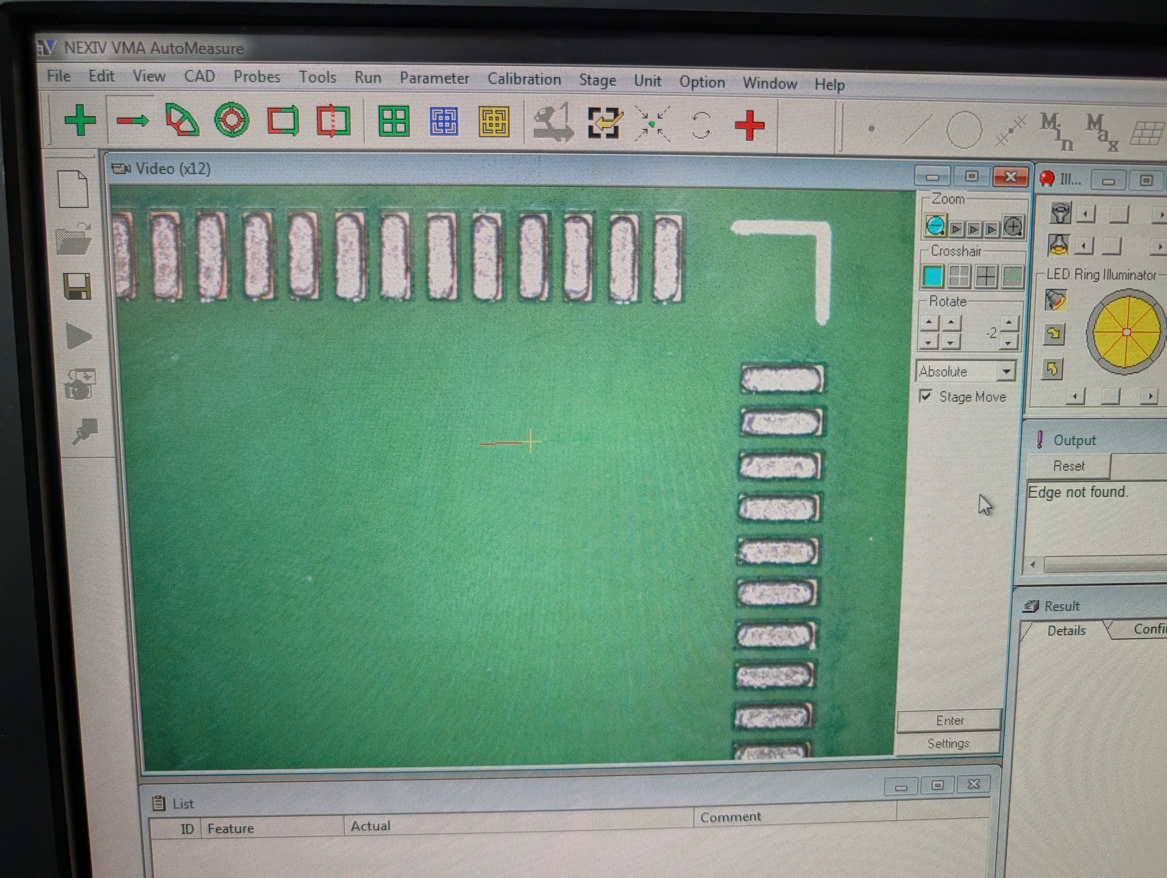
Task: Click the Reset button in Output
Action: [x=1068, y=466]
